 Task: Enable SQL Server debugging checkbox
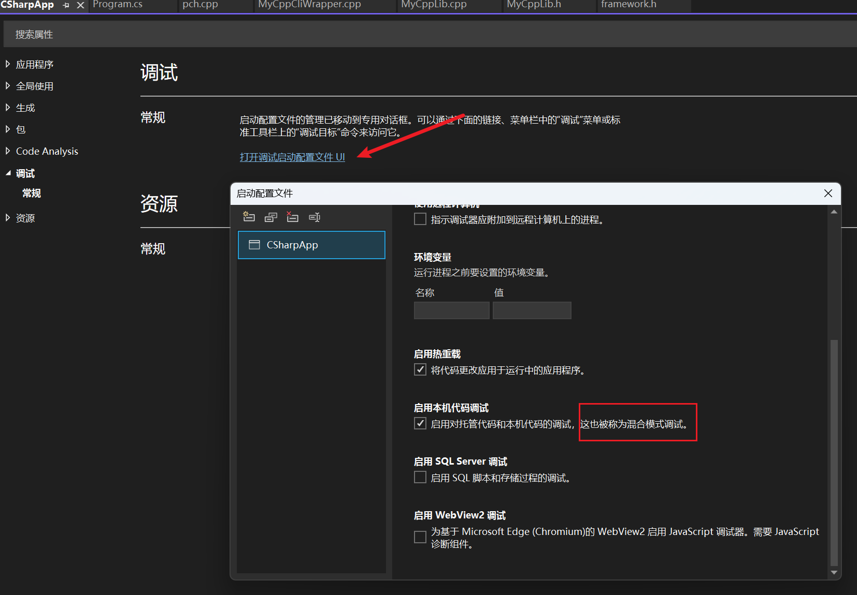(x=420, y=477)
